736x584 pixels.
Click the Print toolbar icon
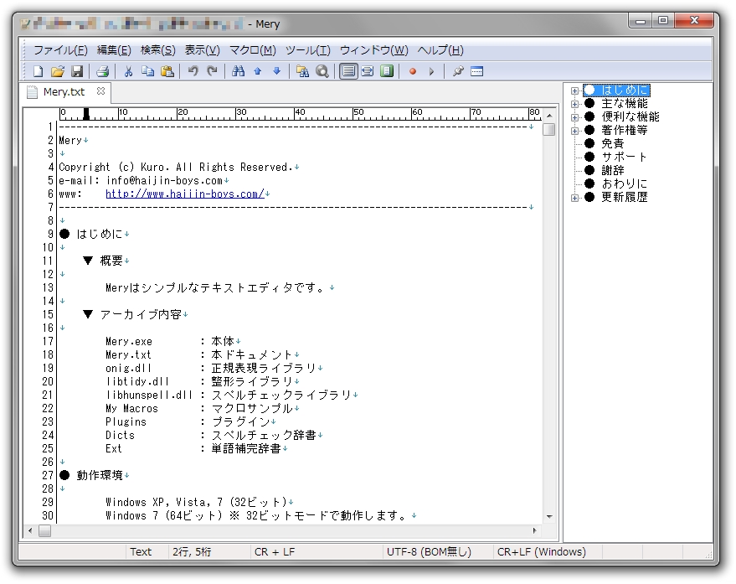pyautogui.click(x=102, y=71)
